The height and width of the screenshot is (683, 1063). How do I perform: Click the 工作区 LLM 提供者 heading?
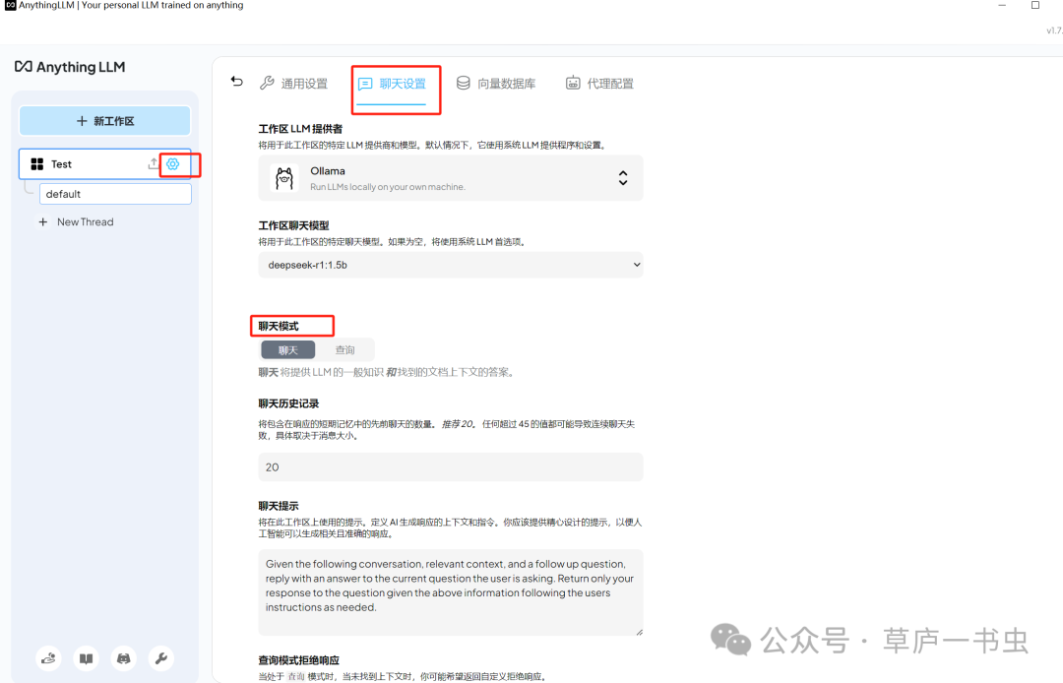(x=300, y=129)
